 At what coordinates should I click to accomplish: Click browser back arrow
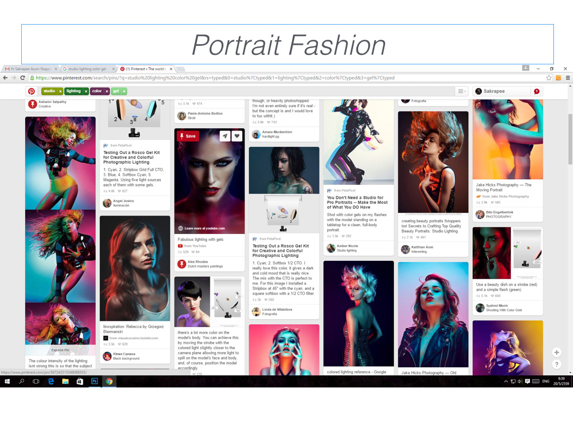point(6,78)
